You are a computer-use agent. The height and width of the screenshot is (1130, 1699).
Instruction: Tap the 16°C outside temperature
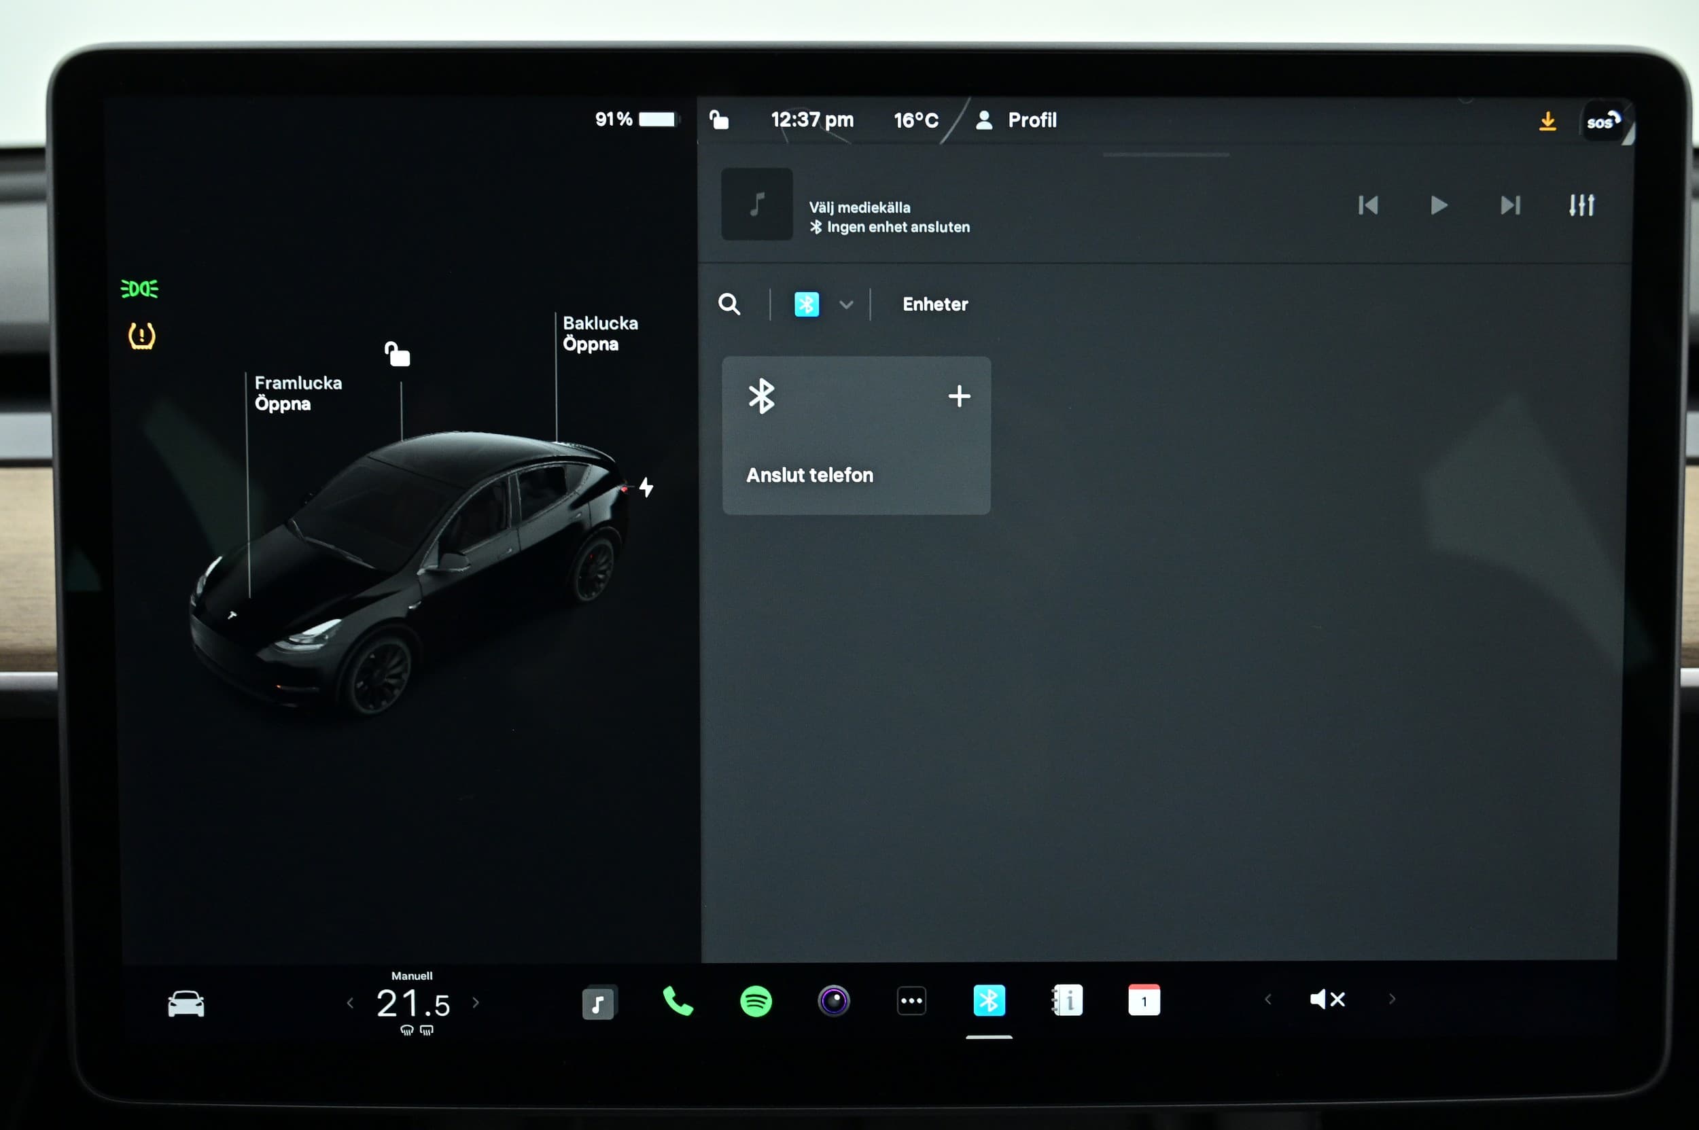(x=916, y=120)
